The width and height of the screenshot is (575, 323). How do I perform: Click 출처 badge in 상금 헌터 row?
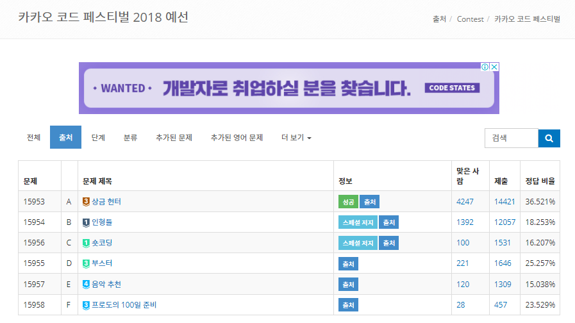pos(369,202)
